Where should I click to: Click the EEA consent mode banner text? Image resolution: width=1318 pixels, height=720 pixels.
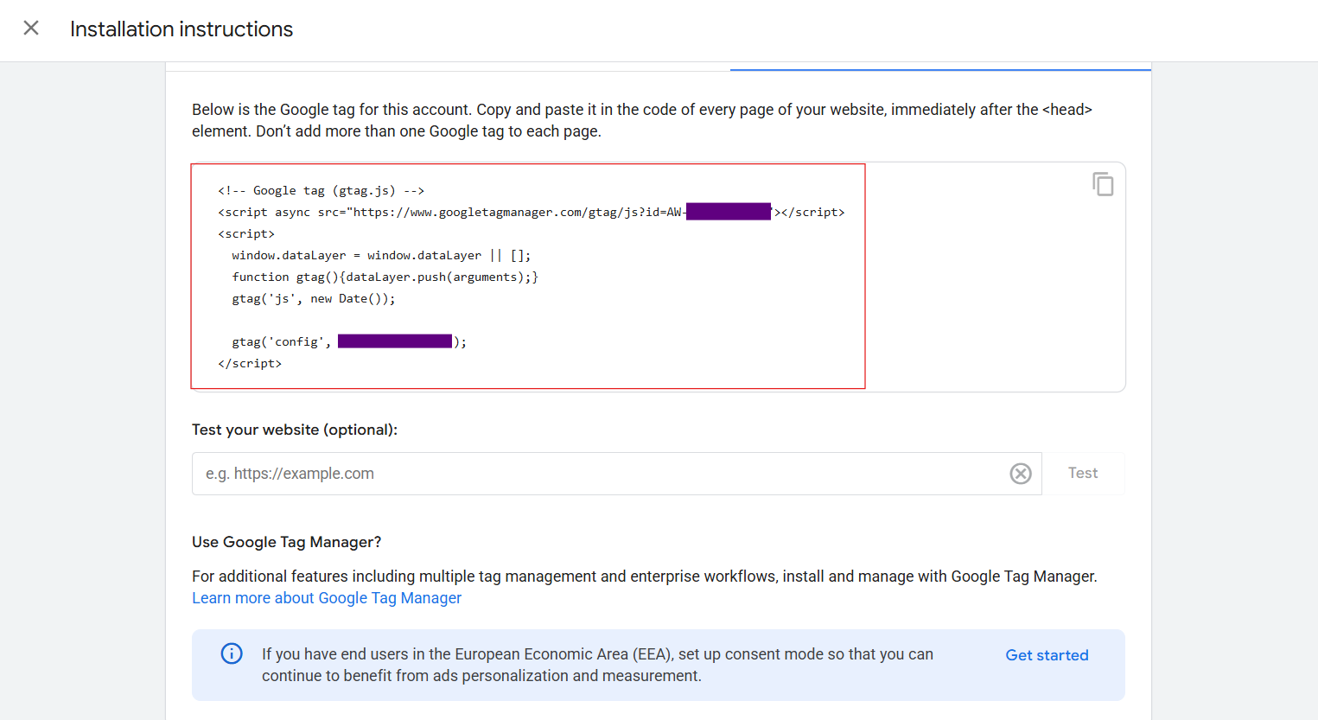[596, 665]
